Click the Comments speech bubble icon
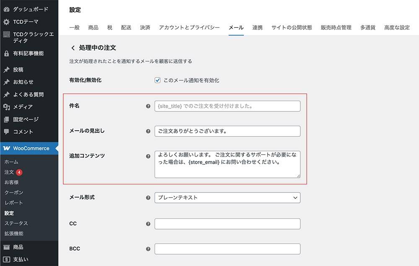Screen dimensions: 419x266 [x=6, y=132]
